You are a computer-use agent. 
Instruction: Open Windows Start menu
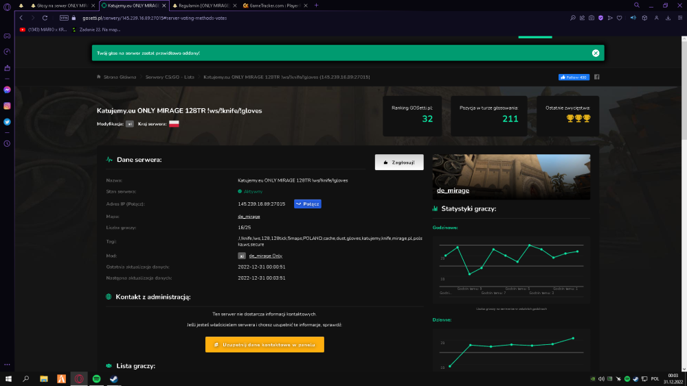8,378
